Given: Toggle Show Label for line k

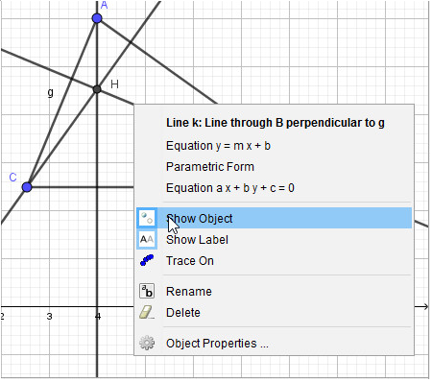Looking at the screenshot, I should click(x=274, y=239).
